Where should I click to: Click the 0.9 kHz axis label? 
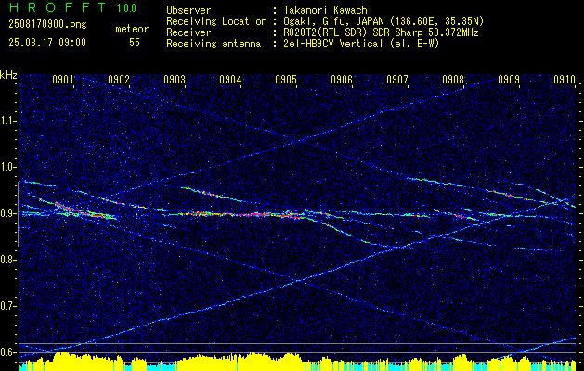7,213
